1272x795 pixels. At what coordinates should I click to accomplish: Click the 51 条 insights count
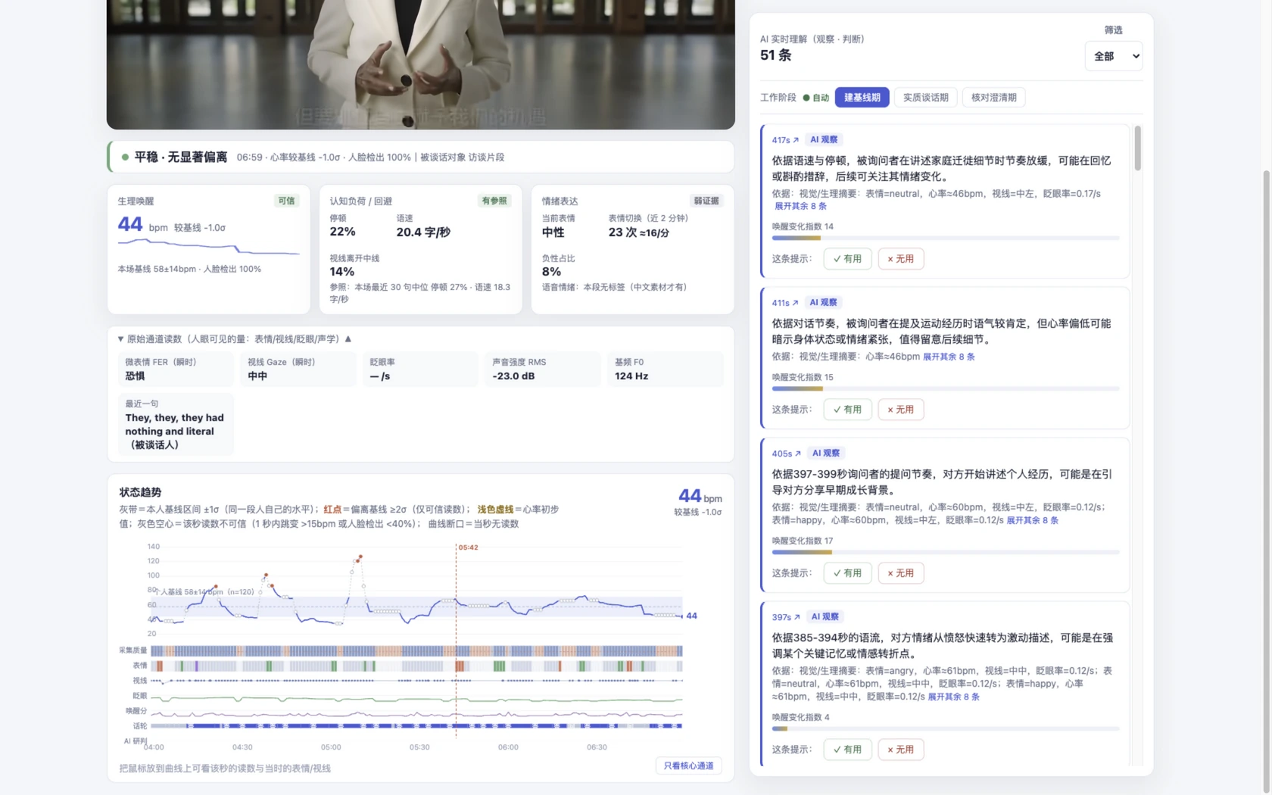click(x=775, y=55)
